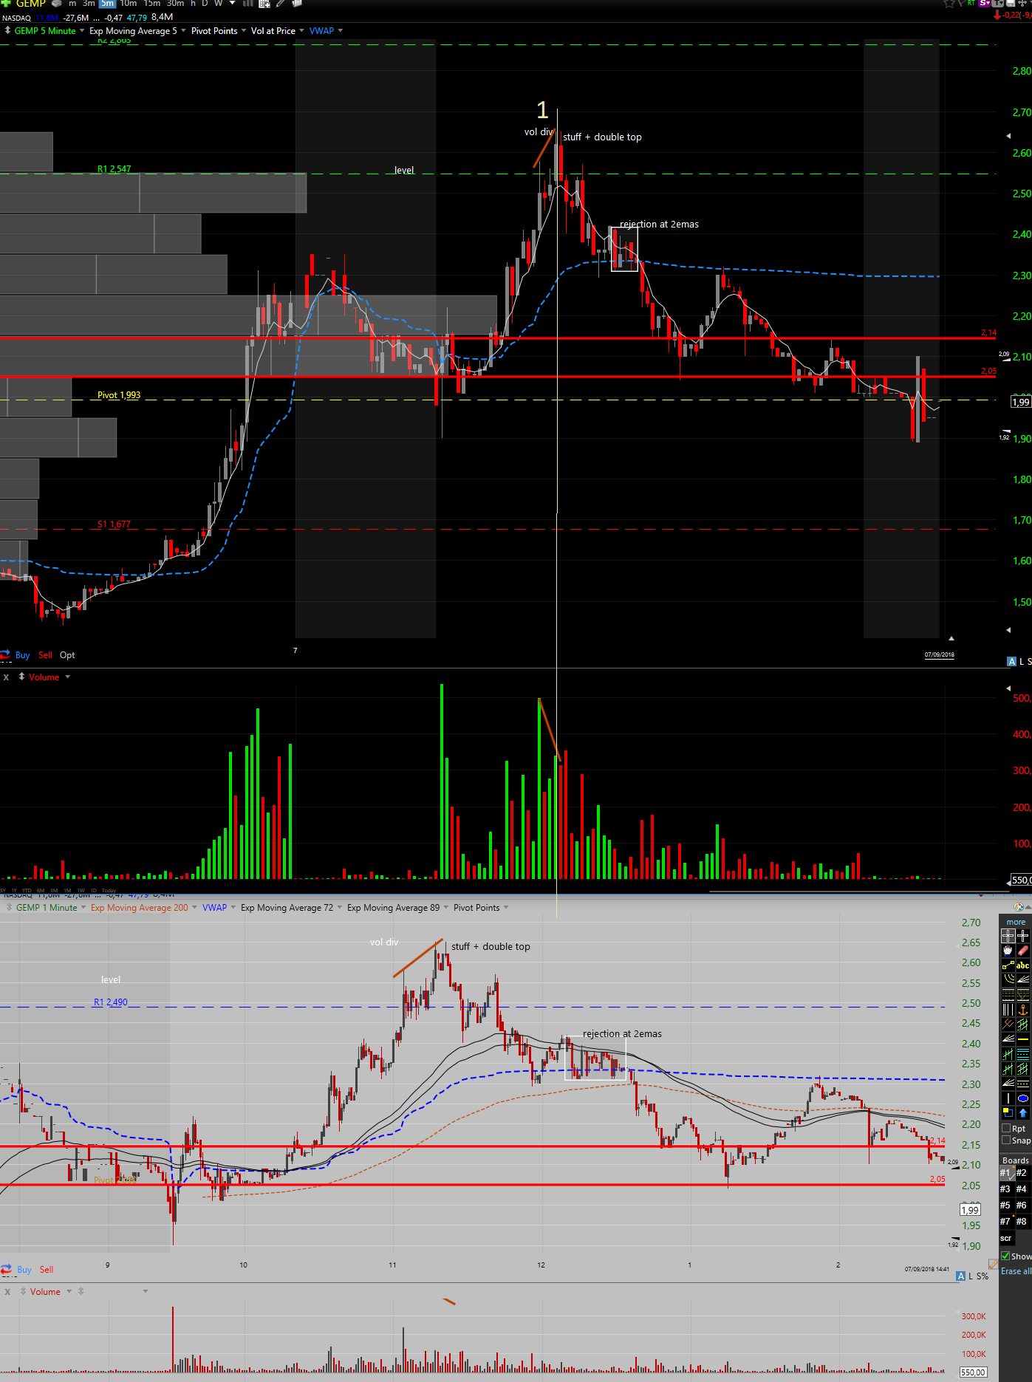Click Sell under the 5 Minute chart
1032x1382 pixels.
click(x=45, y=655)
